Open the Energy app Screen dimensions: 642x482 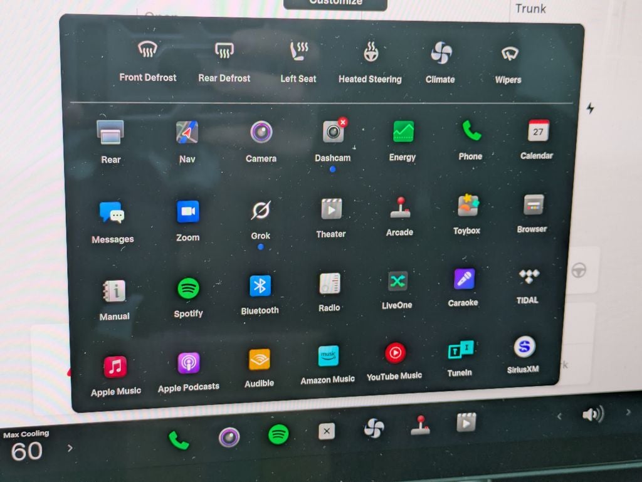[x=403, y=140]
